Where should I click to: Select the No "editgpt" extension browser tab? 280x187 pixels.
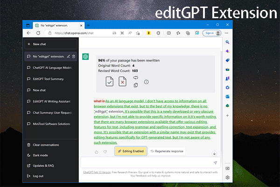coord(59,25)
